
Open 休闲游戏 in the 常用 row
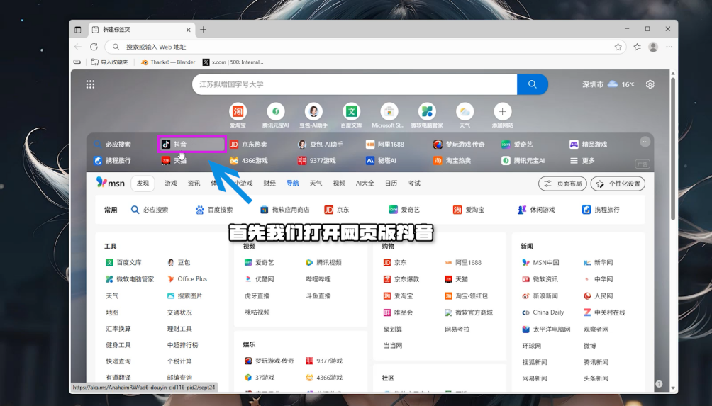(x=536, y=210)
